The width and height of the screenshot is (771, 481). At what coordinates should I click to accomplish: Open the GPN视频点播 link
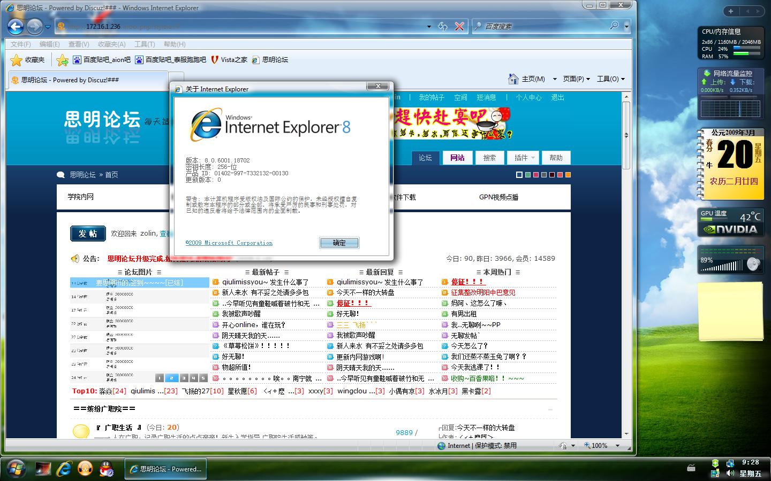(498, 197)
